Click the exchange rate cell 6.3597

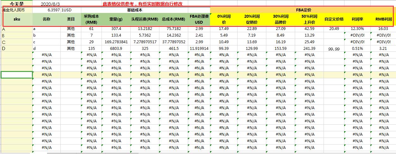click(x=46, y=10)
